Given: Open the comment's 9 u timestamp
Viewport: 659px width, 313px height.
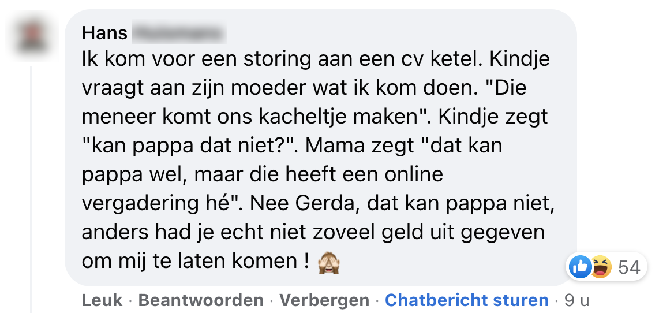Looking at the screenshot, I should [x=576, y=300].
